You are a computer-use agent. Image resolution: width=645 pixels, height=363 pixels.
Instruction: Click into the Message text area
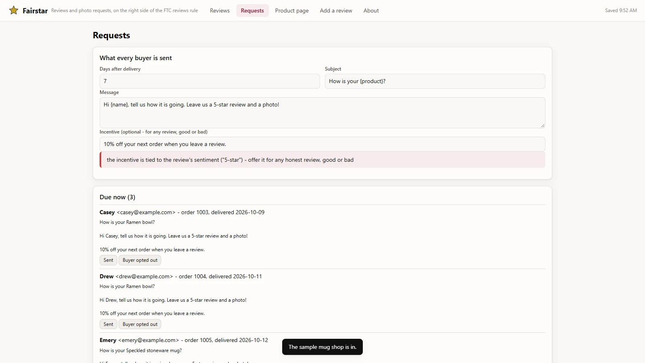point(322,113)
